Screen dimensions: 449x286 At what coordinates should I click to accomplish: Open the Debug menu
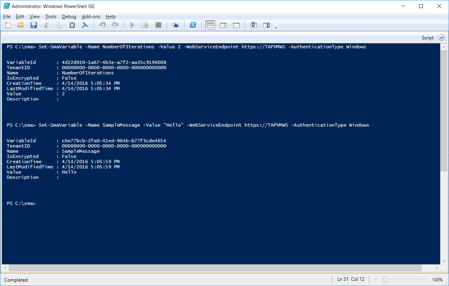tap(69, 16)
